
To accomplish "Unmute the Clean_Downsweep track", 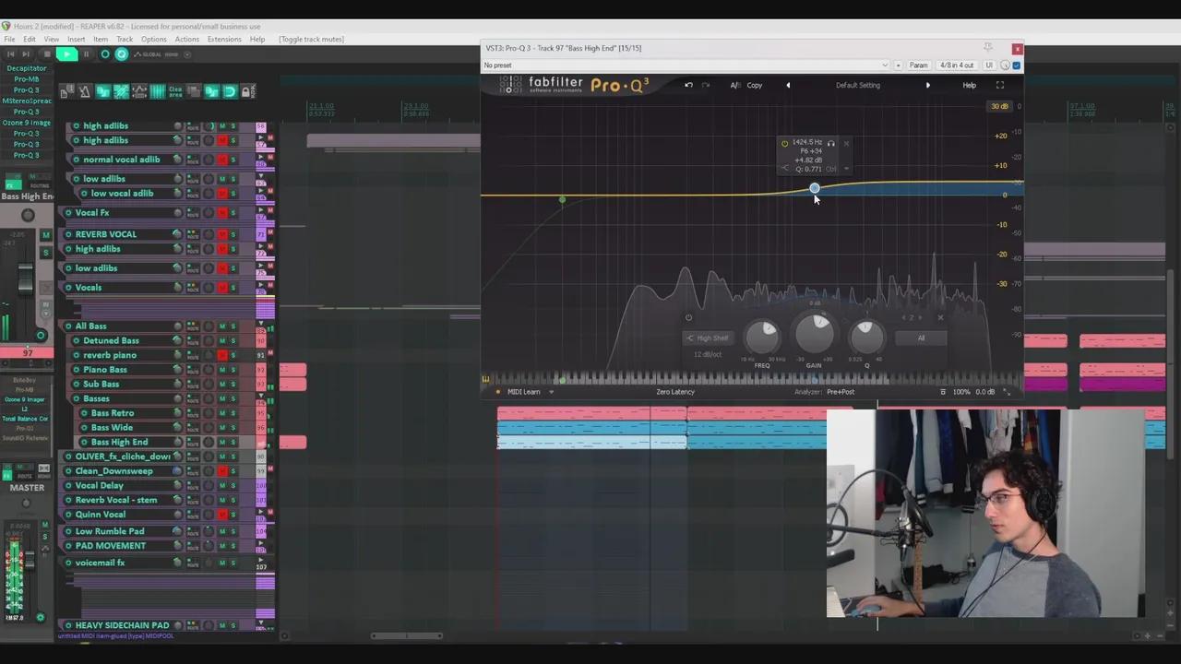I will pos(221,471).
